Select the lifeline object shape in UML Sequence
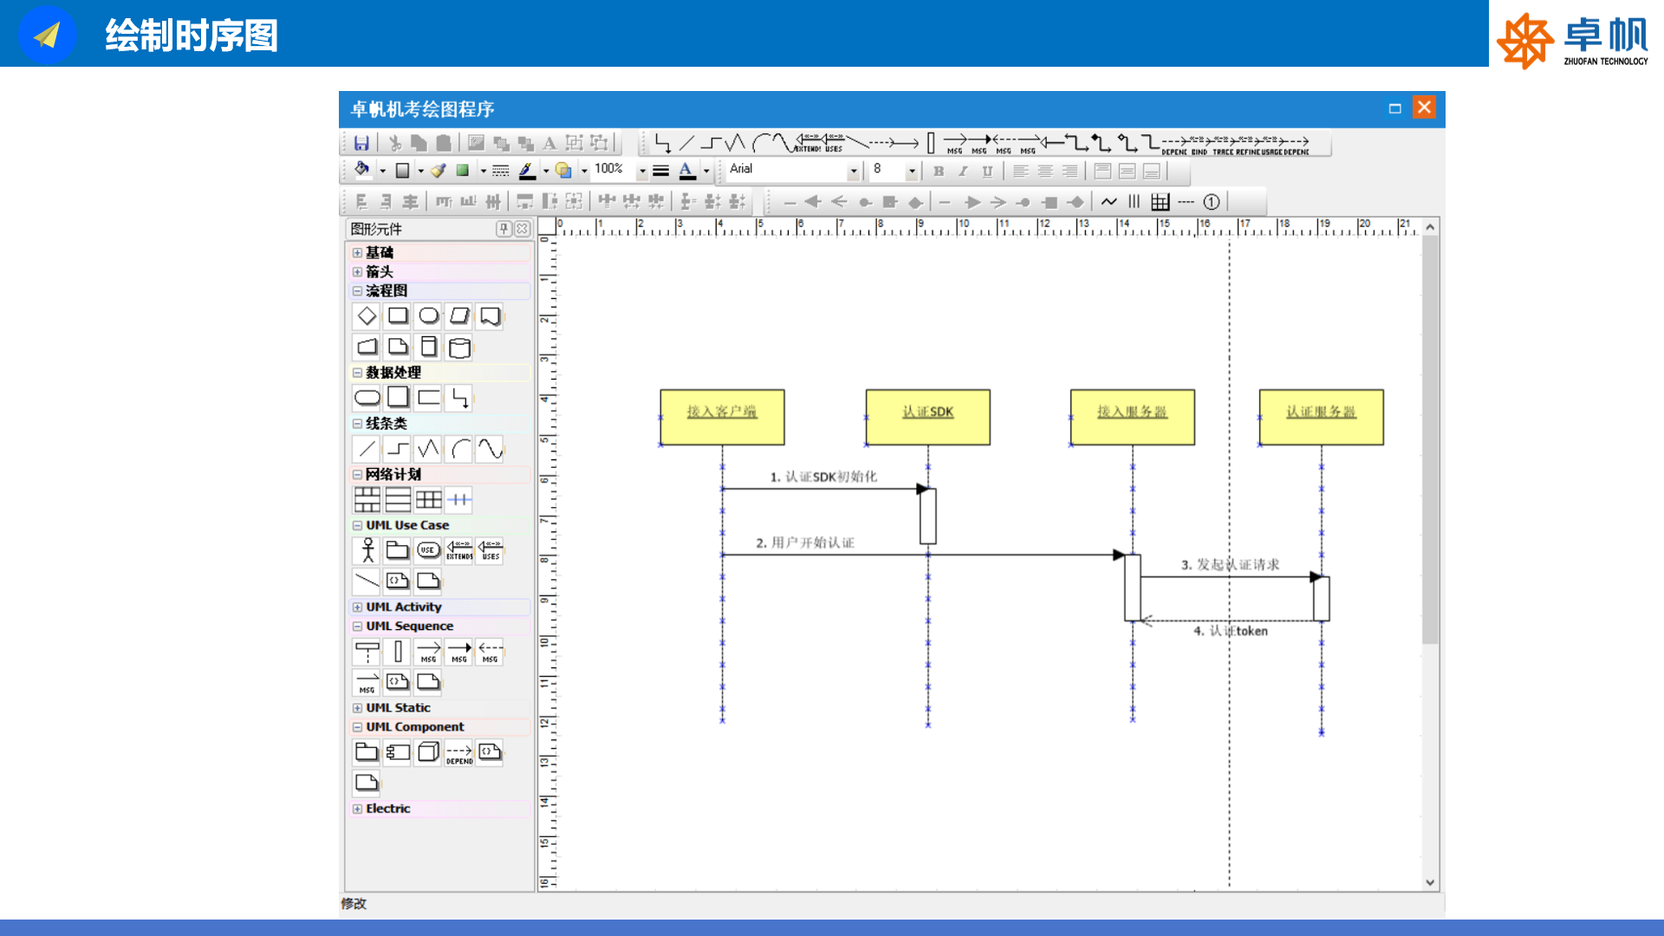 tap(367, 651)
